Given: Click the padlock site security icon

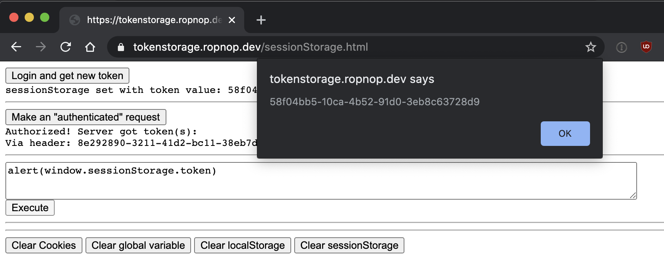Looking at the screenshot, I should pos(121,47).
